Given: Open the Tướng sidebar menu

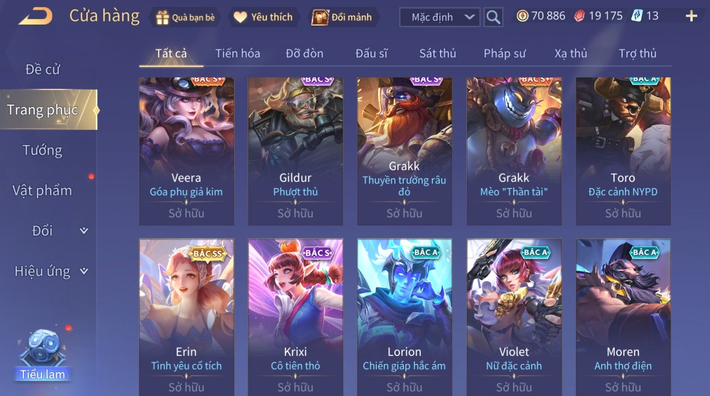Looking at the screenshot, I should pyautogui.click(x=42, y=150).
